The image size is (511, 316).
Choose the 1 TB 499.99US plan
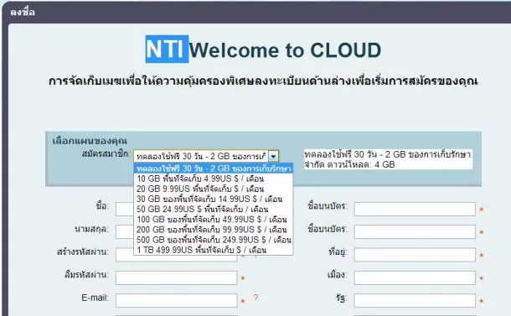click(214, 250)
